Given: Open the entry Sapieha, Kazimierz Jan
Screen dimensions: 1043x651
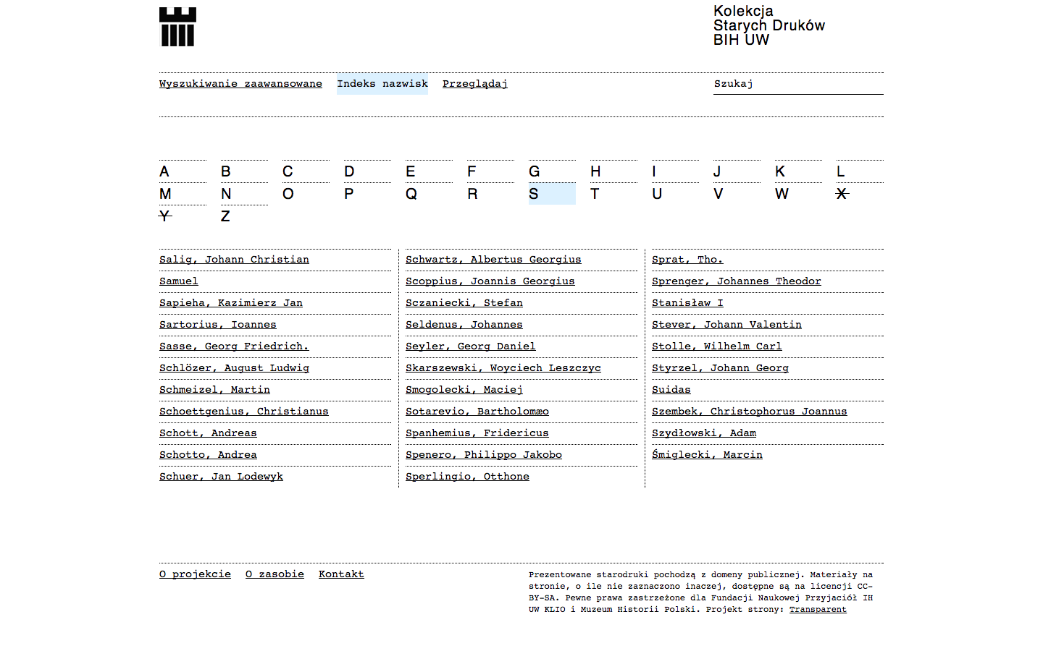Looking at the screenshot, I should [x=230, y=302].
